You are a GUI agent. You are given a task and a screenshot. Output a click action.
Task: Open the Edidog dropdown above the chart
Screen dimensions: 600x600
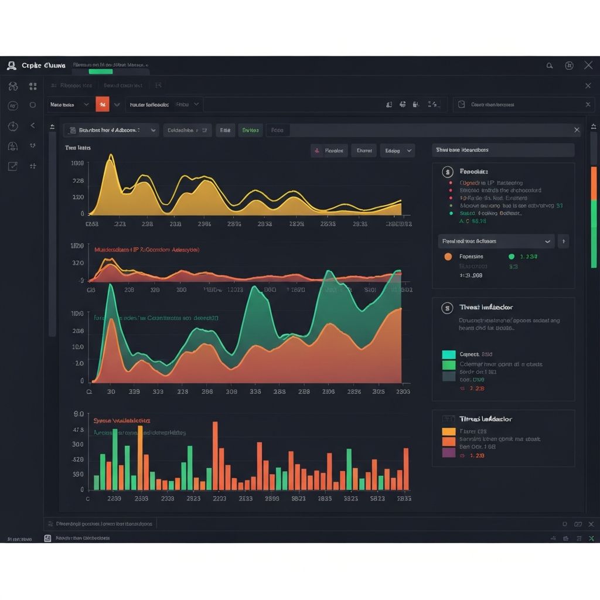pos(397,151)
